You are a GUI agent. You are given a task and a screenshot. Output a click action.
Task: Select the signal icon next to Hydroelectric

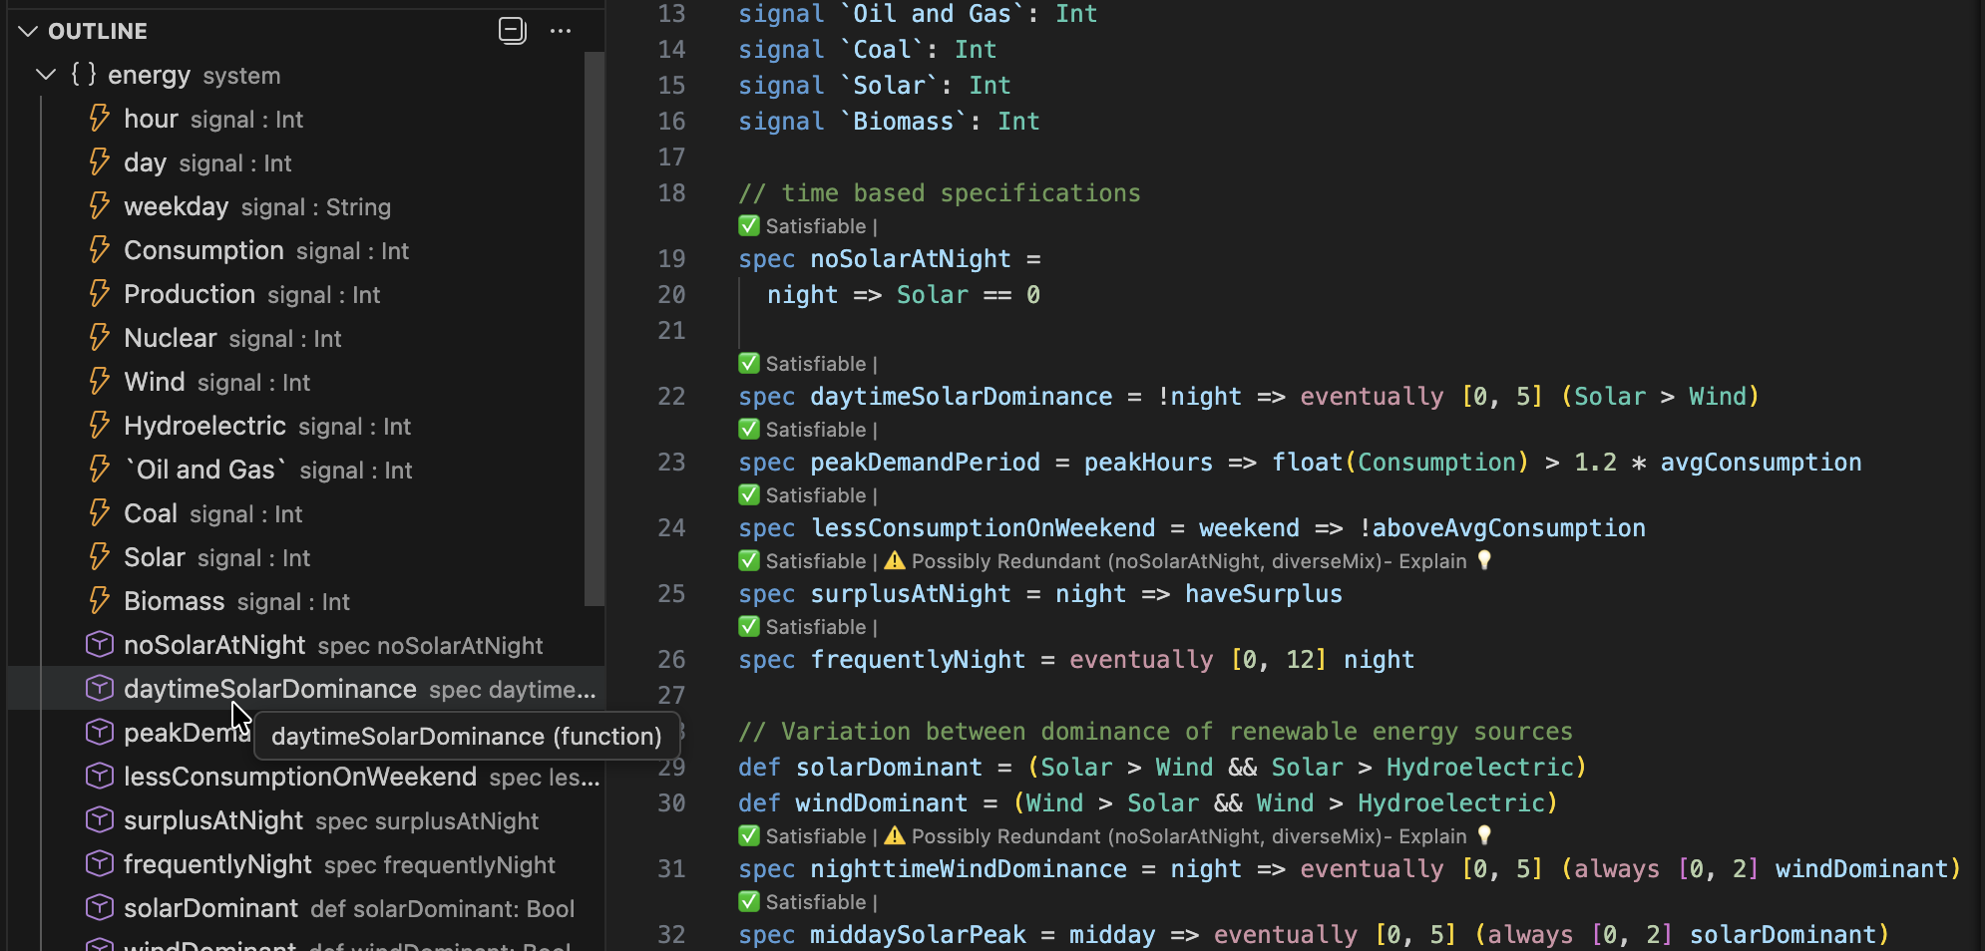[x=99, y=426]
